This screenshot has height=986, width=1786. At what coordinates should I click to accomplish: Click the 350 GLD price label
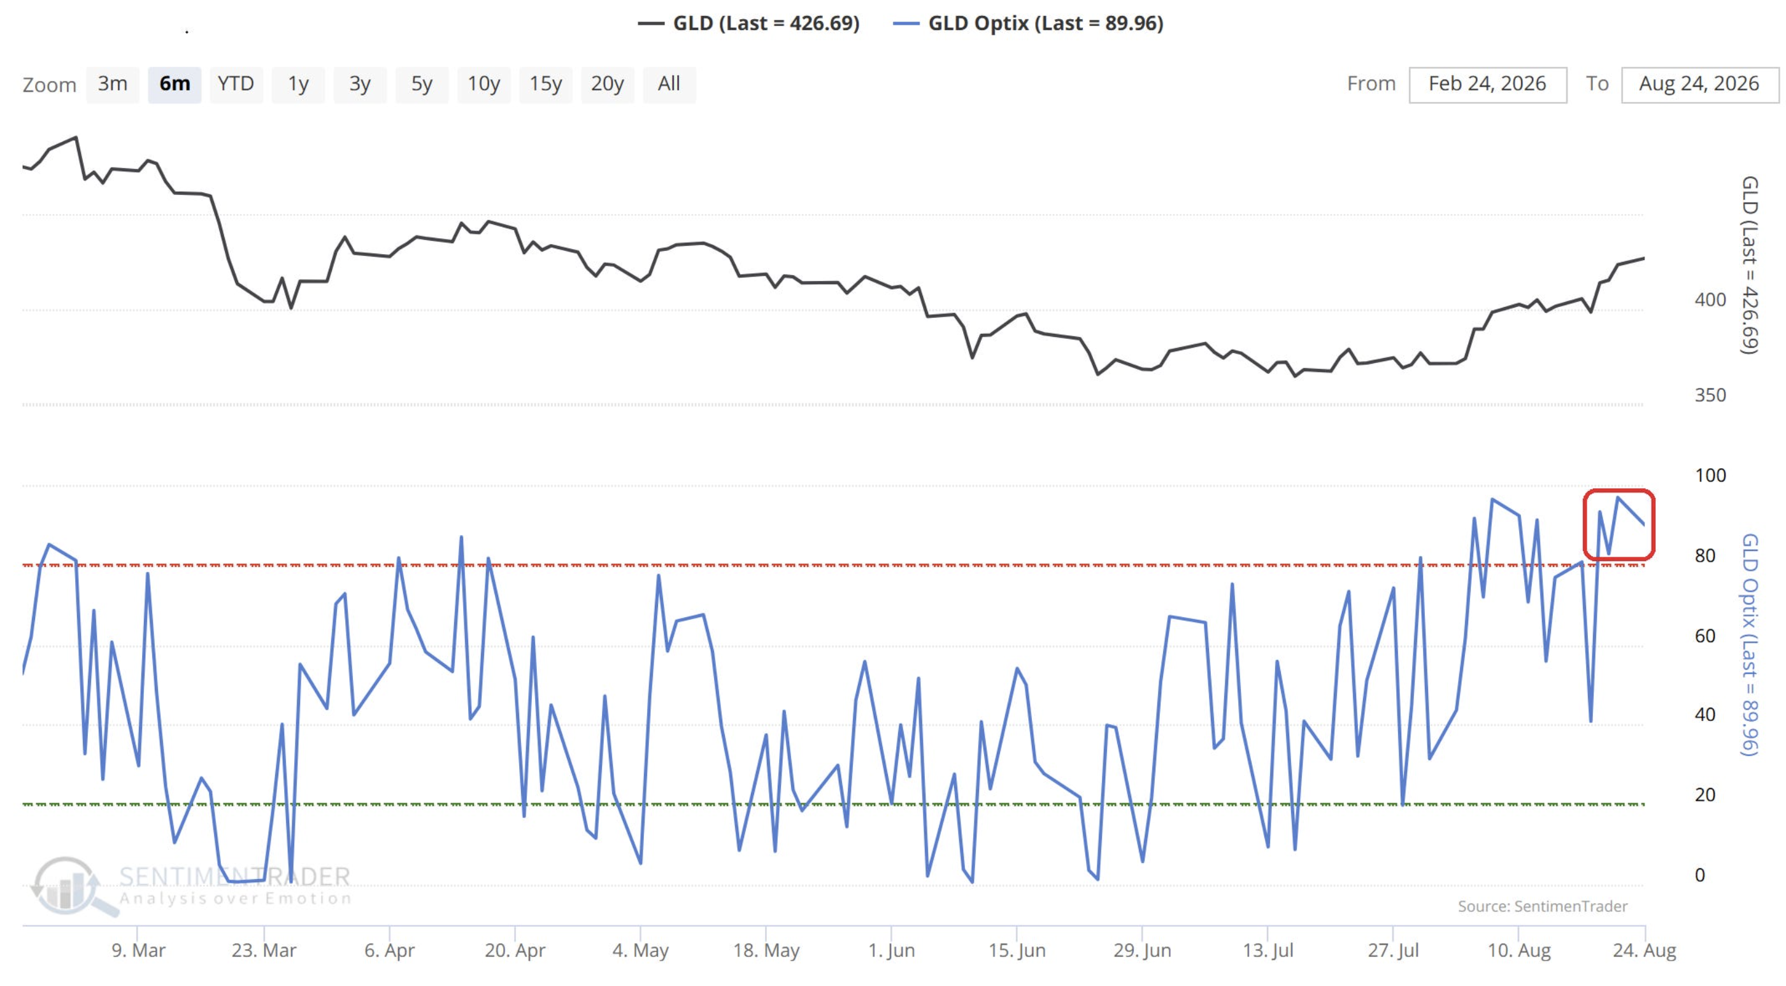tap(1710, 396)
